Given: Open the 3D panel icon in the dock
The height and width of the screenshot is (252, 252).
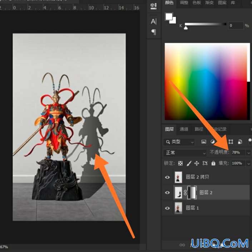Looking at the screenshot, I should (x=153, y=6).
